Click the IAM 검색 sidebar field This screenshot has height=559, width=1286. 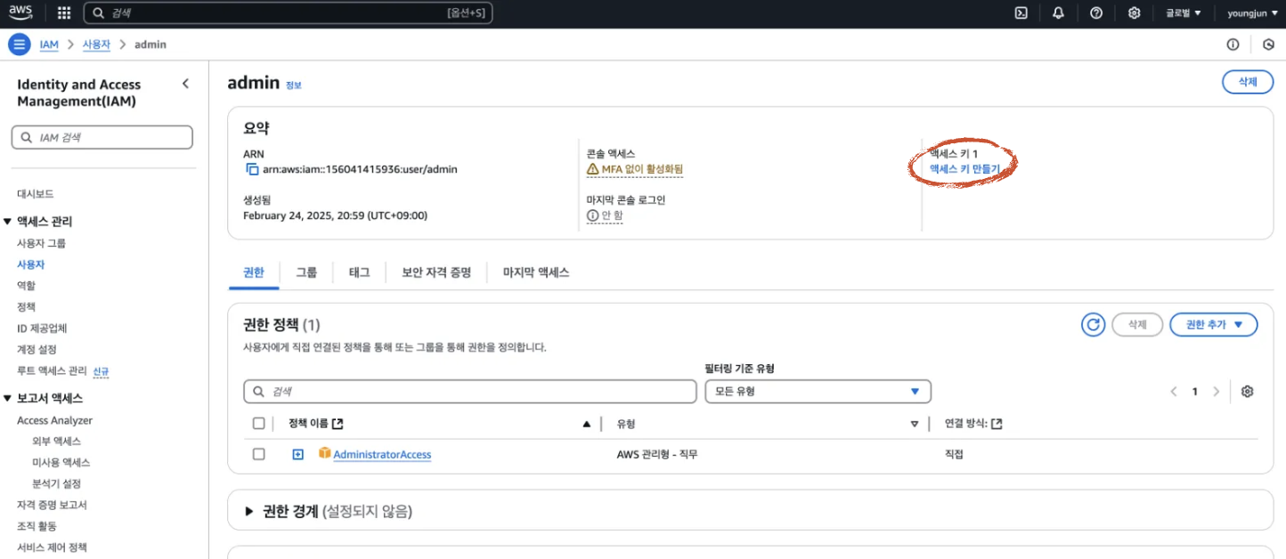(x=102, y=137)
